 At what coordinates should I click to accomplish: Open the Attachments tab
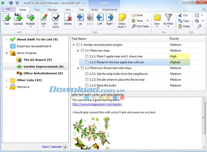pos(110,10)
